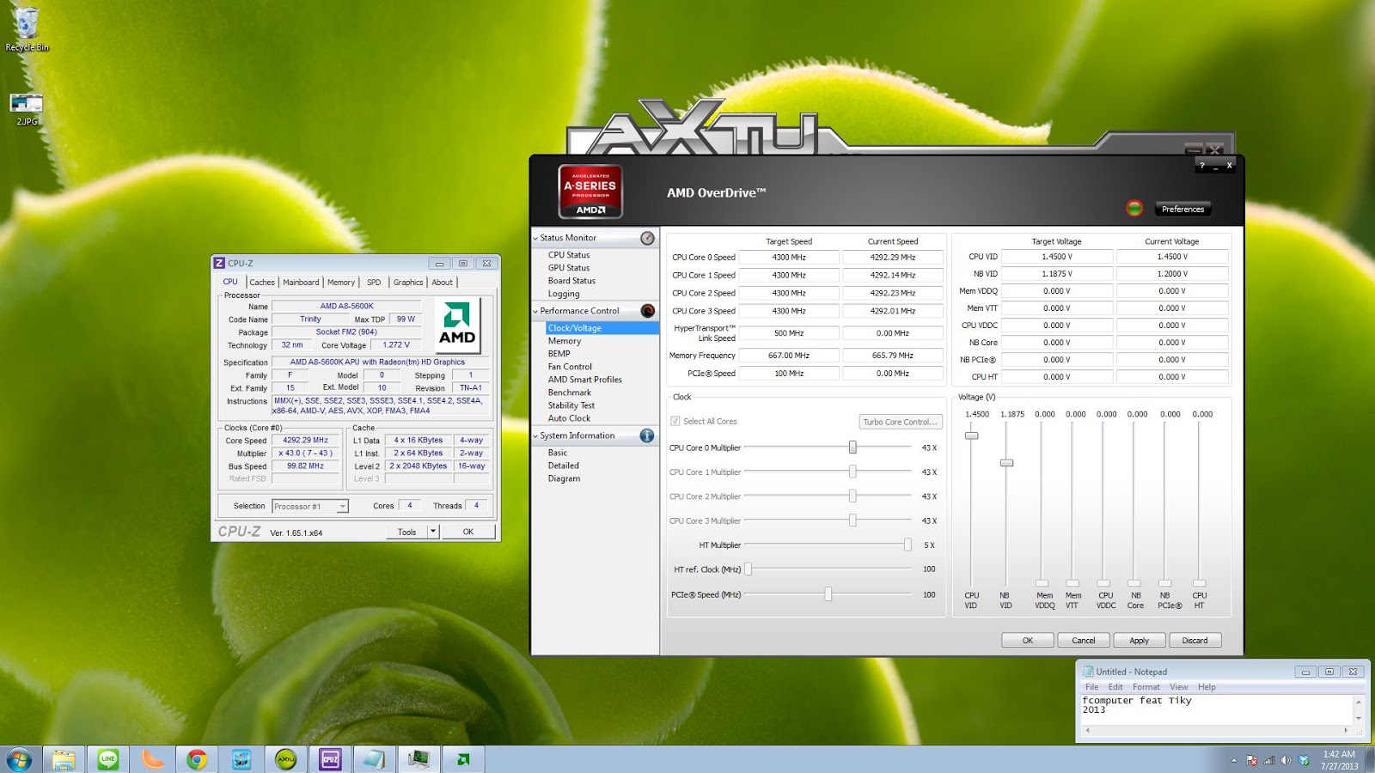Click the Status Monitor gauge icon
This screenshot has width=1375, height=773.
point(647,238)
